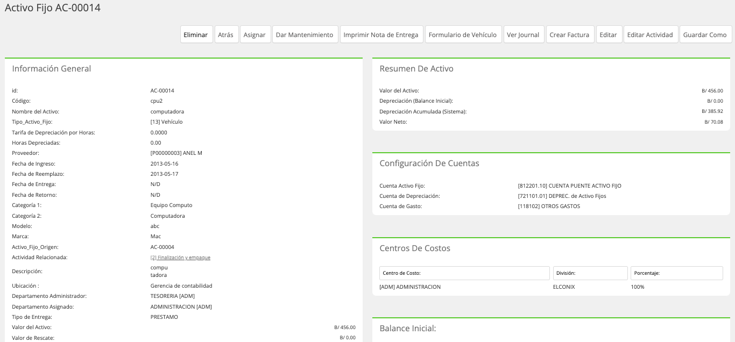Select the Fecha de Ingreso value 2013-05-16
This screenshot has width=735, height=342.
point(165,163)
